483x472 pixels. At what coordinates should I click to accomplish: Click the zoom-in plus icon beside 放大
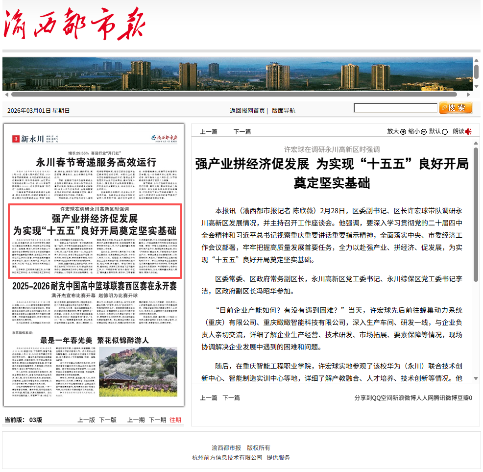click(403, 131)
